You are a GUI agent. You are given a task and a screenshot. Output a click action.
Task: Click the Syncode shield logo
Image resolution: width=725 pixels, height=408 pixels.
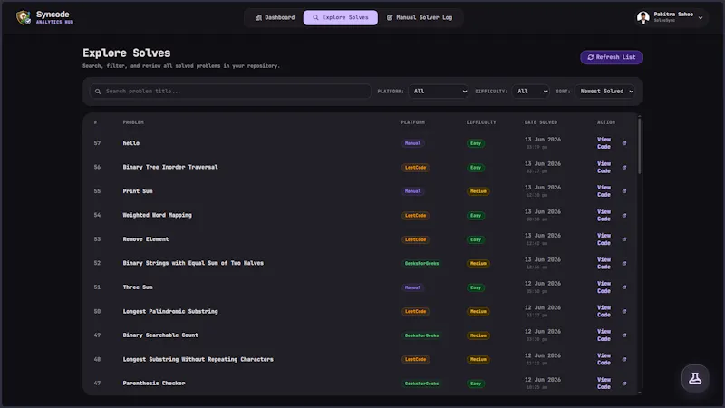pos(24,17)
